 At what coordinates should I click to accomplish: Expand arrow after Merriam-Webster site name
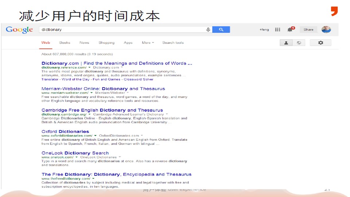[128, 93]
